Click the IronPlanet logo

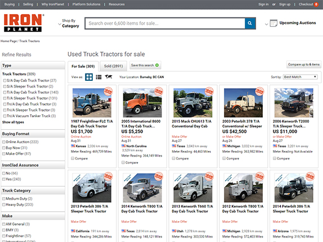pos(24,23)
